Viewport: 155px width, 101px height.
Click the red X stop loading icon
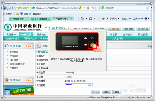97,8
